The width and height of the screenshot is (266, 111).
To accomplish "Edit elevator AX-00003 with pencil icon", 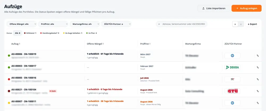I will tap(258, 67).
